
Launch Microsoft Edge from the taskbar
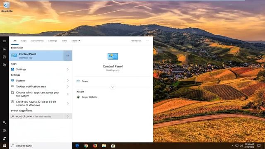(77, 146)
